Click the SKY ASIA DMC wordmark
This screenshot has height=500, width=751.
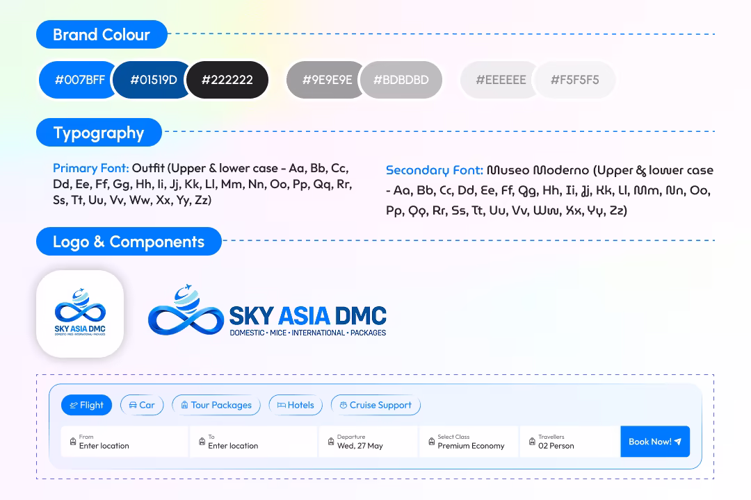[307, 316]
